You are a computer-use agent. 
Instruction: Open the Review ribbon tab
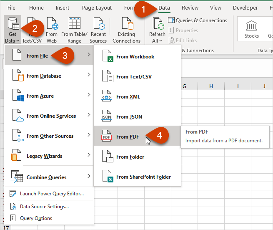point(190,8)
